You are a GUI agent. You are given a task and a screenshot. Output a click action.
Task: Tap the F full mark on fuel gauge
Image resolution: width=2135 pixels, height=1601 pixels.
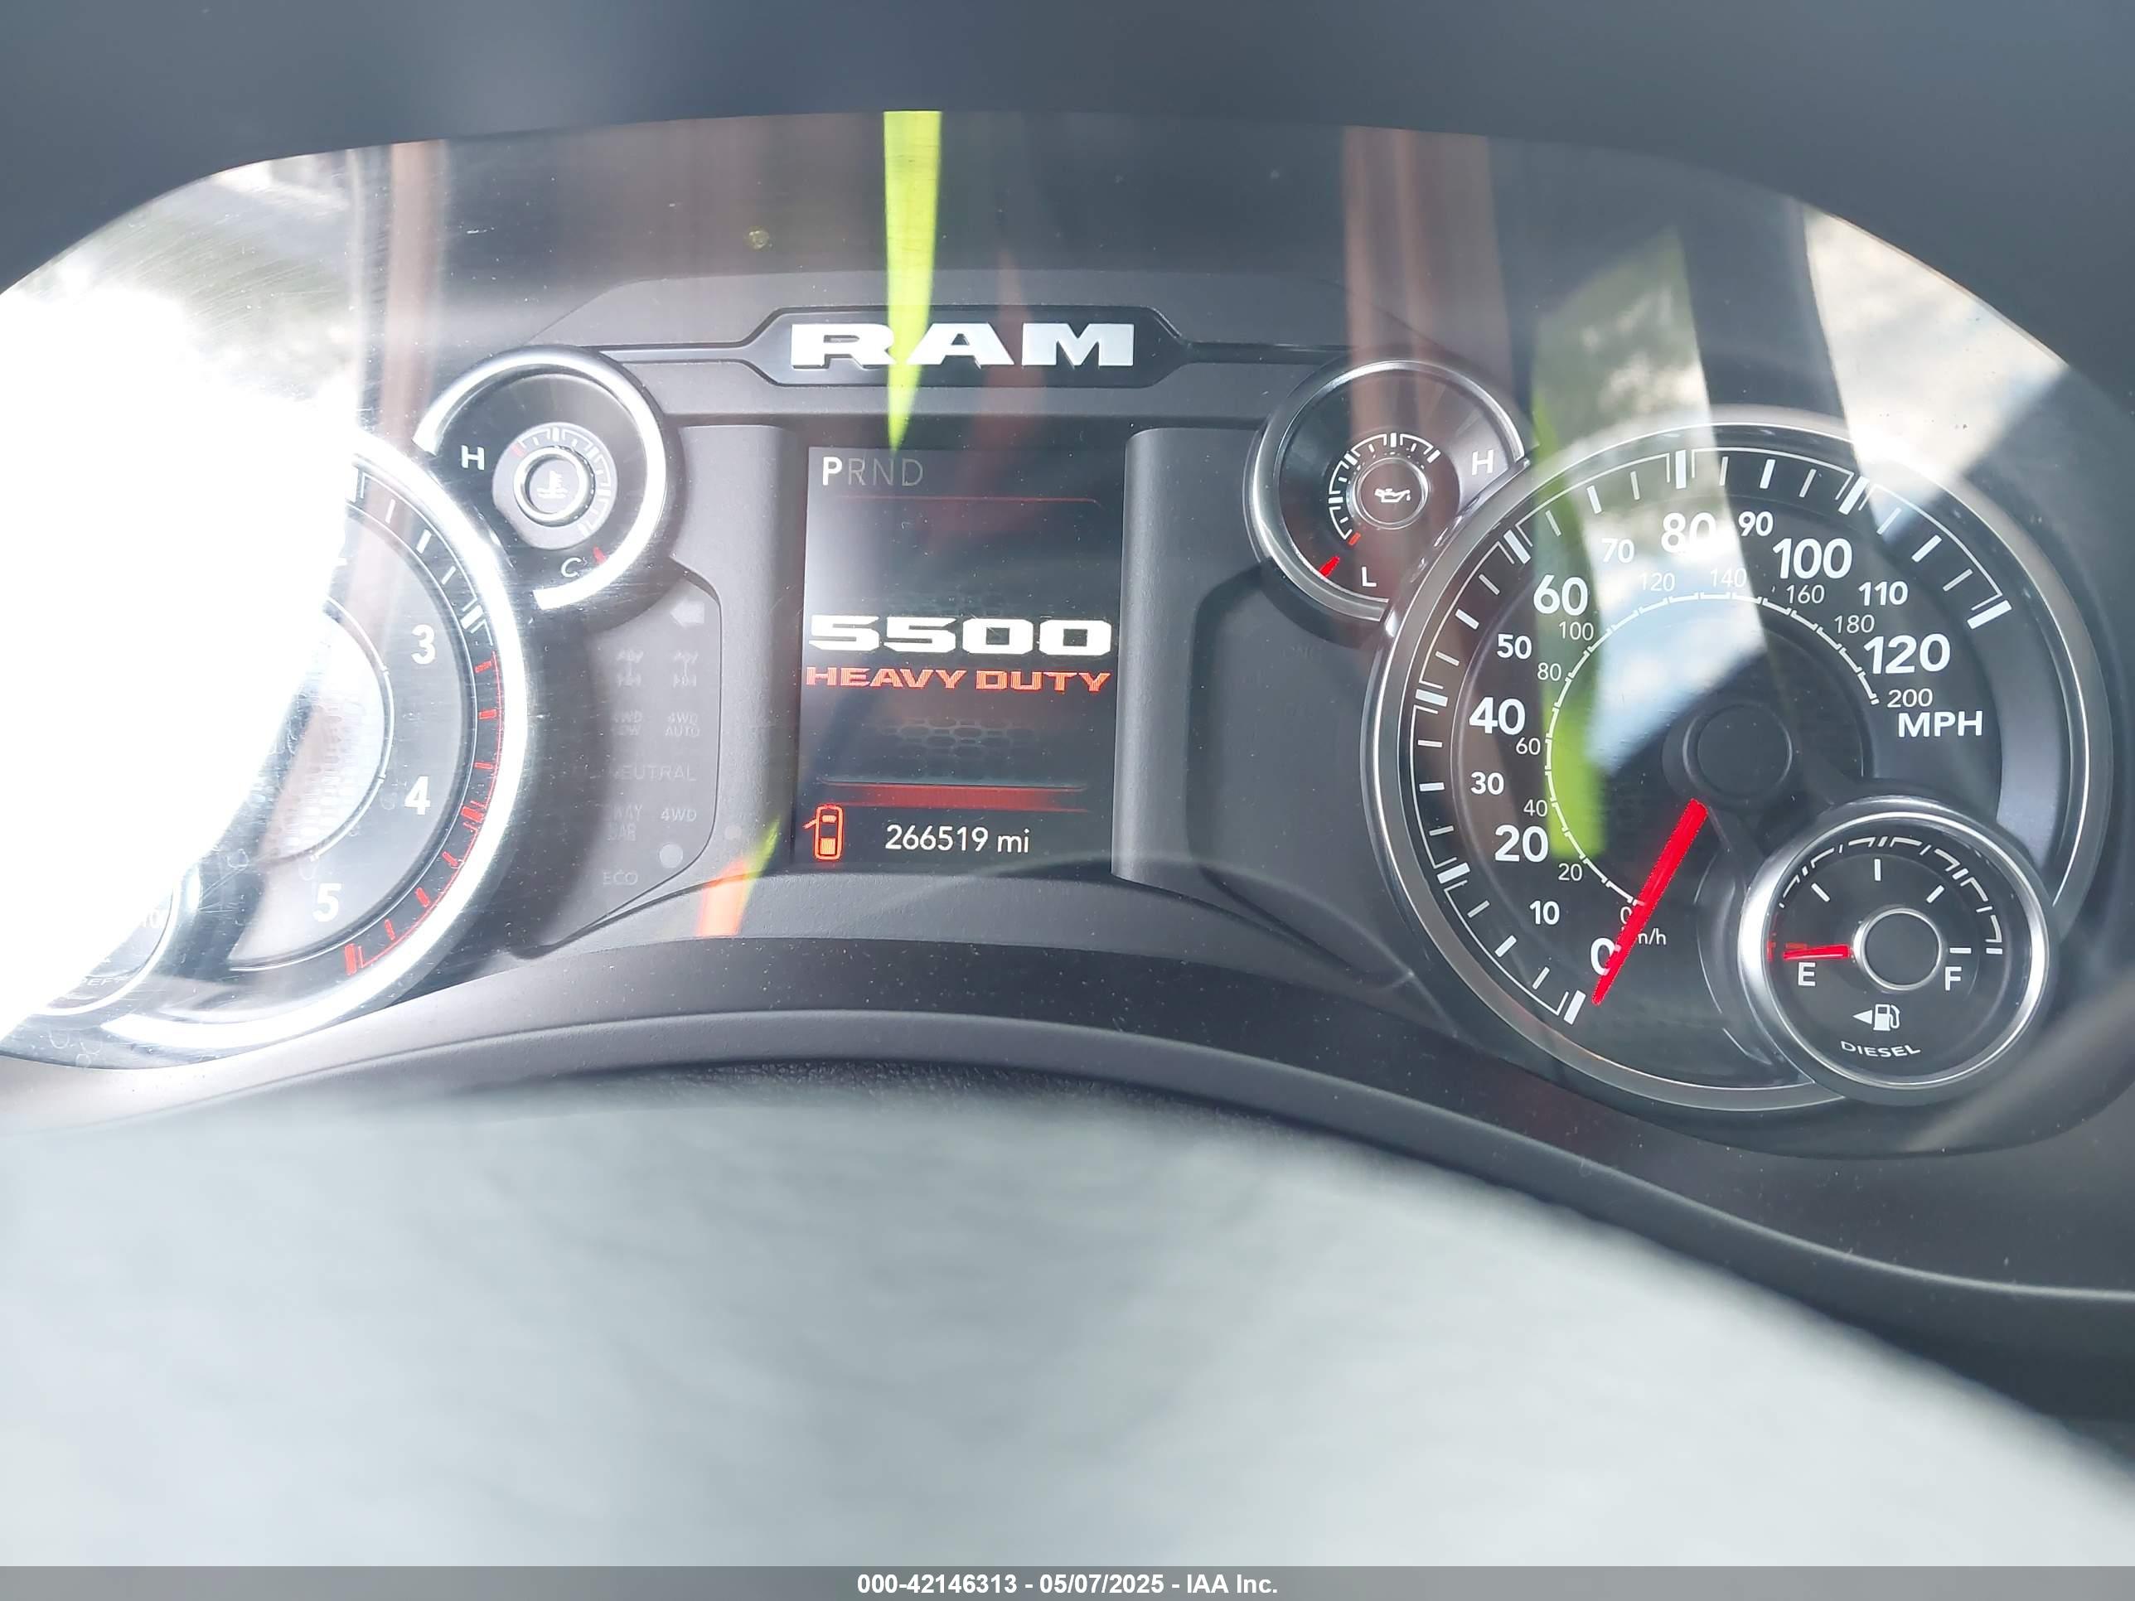pos(1953,980)
